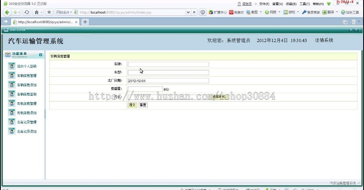Open 车辆信息管理 in the sidebar
This screenshot has height=190, width=364.
(27, 76)
